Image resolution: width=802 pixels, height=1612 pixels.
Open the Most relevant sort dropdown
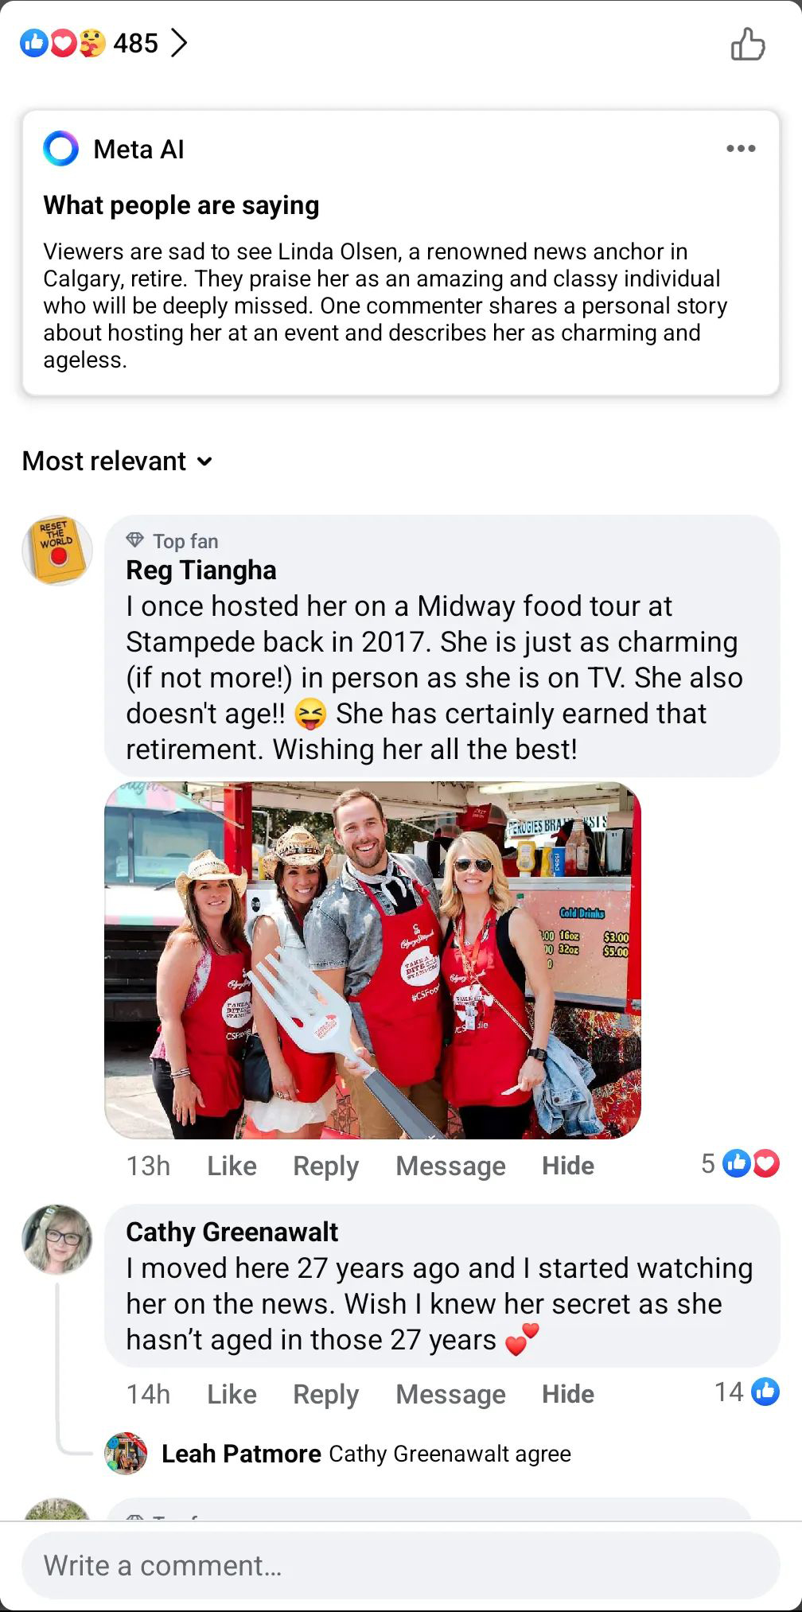coord(118,461)
